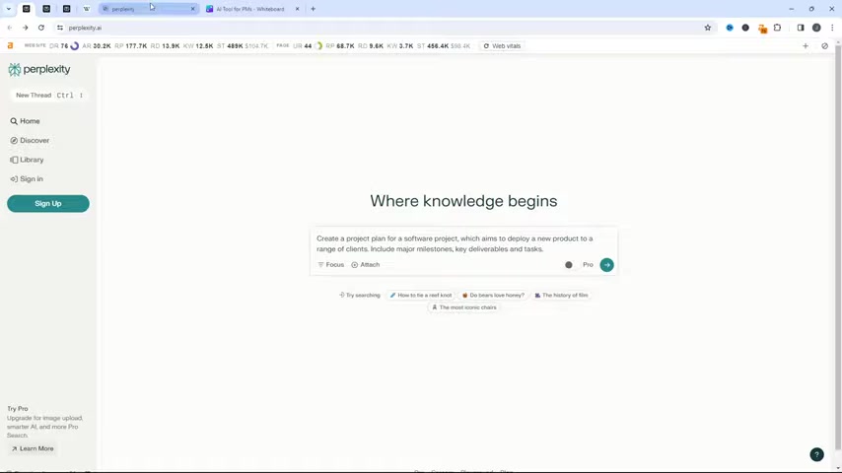The width and height of the screenshot is (842, 473).
Task: Click the Web vitals button in SEO bar
Action: (x=502, y=46)
